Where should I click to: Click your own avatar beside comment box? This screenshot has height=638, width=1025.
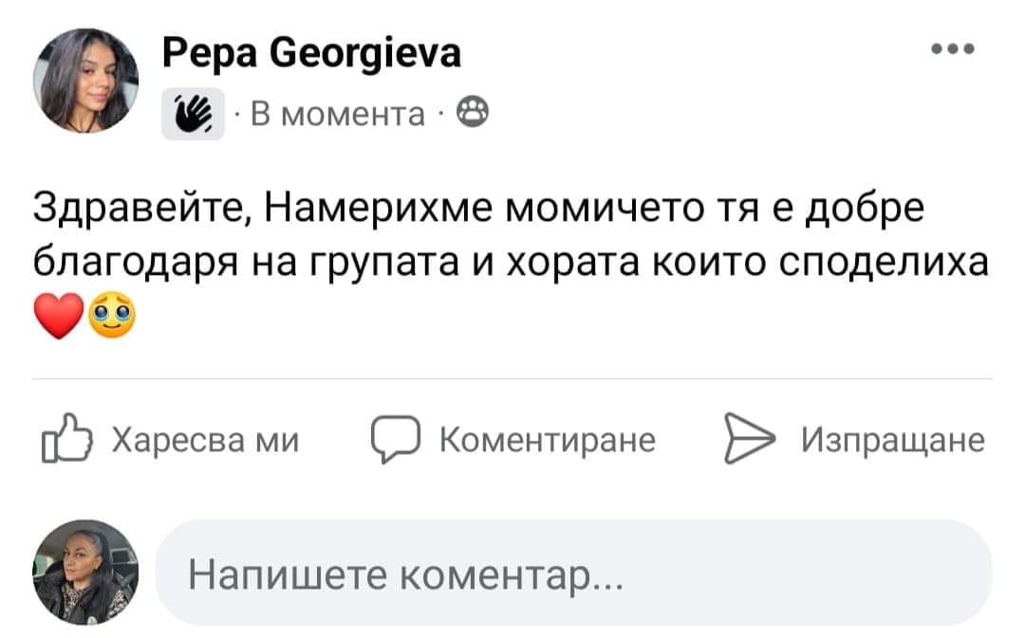pyautogui.click(x=86, y=572)
